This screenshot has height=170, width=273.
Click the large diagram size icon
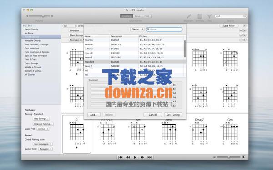click(243, 157)
